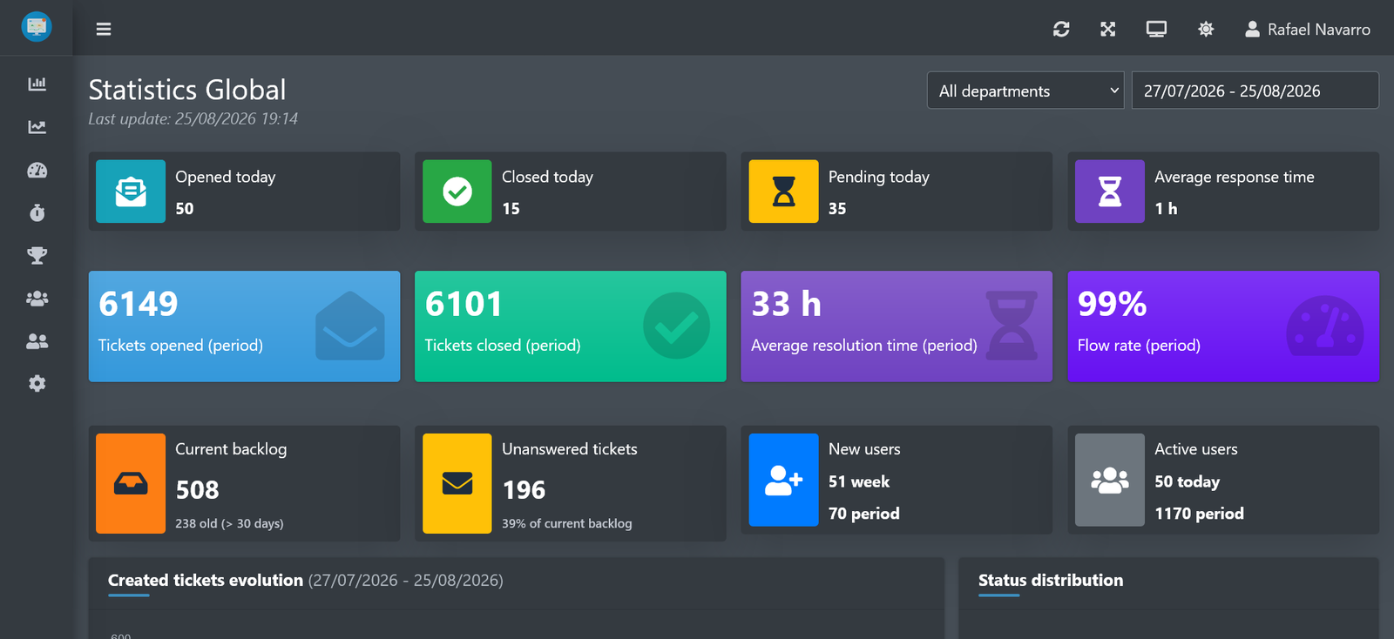Open the trophy ranking sidebar item

37,255
